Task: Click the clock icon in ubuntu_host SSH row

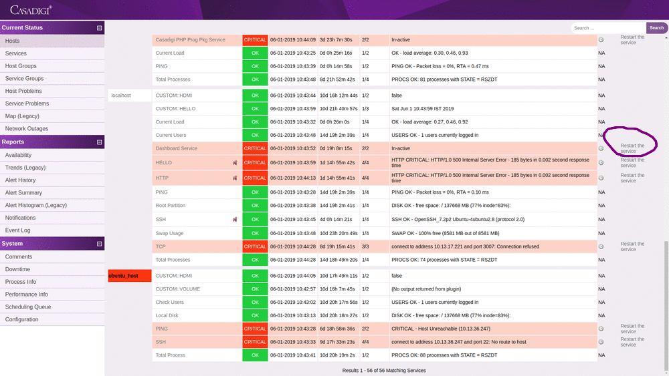Action: [601, 342]
